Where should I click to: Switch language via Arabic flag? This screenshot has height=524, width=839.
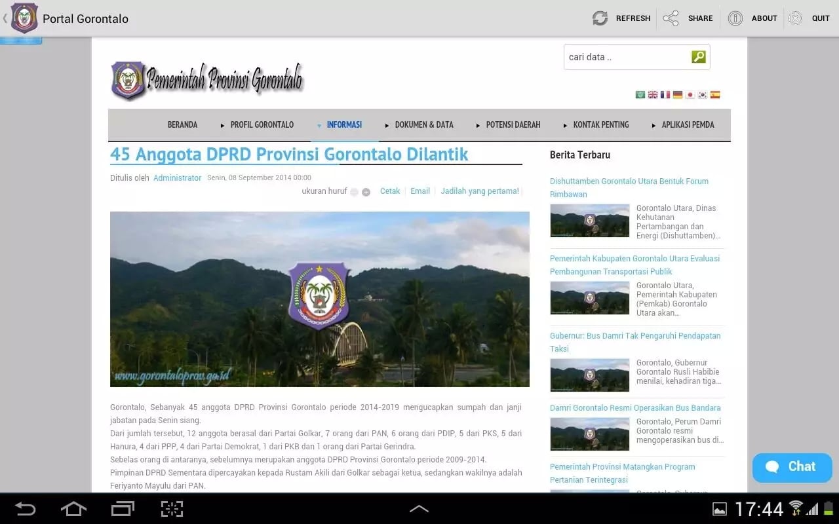coord(640,94)
